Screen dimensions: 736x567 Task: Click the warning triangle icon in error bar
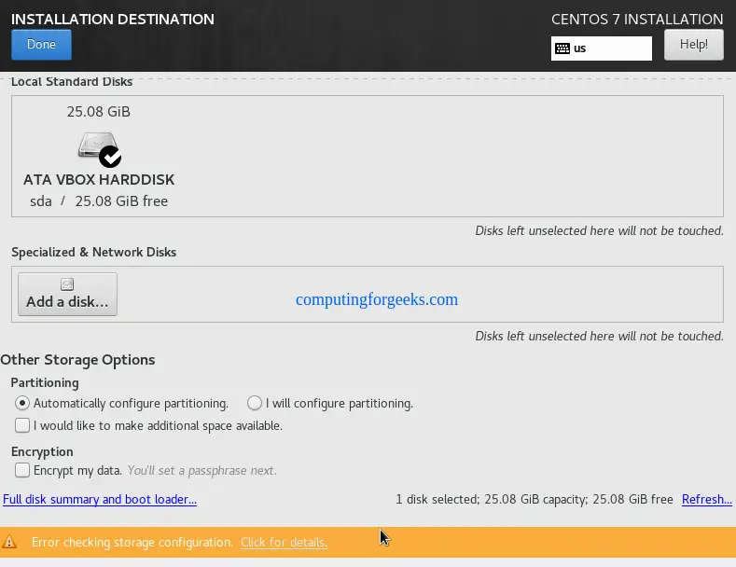point(9,542)
